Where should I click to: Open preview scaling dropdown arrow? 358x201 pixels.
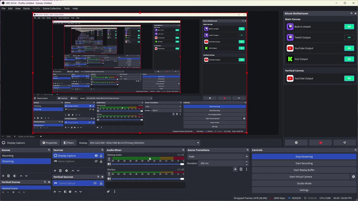coord(41,137)
